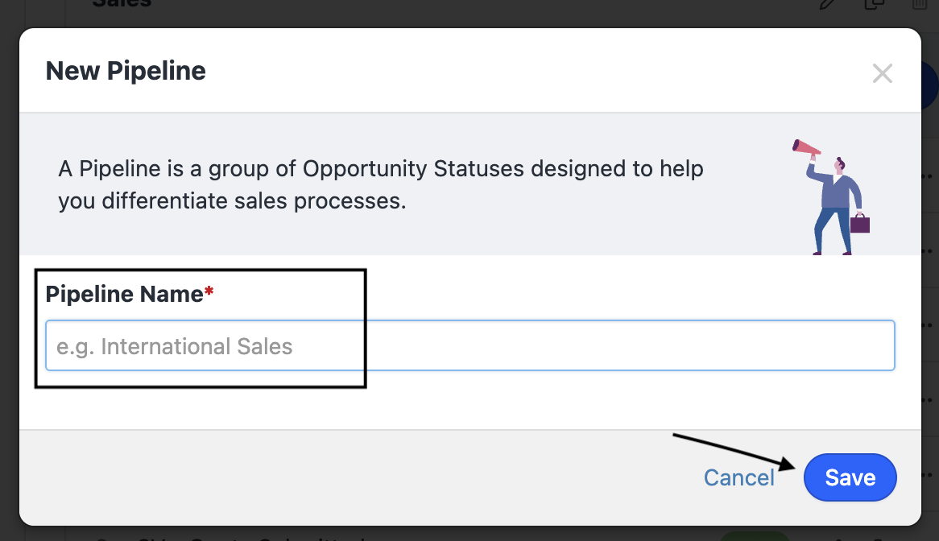939x541 pixels.
Task: Click the Save button
Action: point(850,477)
